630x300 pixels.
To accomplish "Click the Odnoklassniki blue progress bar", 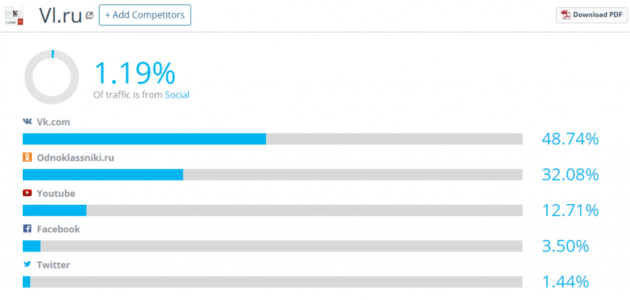I will (103, 175).
